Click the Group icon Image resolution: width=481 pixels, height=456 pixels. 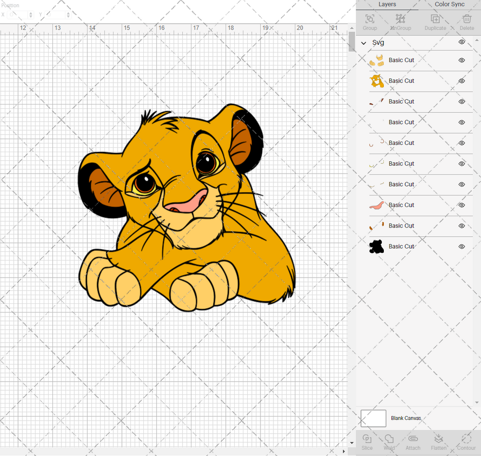pyautogui.click(x=369, y=22)
